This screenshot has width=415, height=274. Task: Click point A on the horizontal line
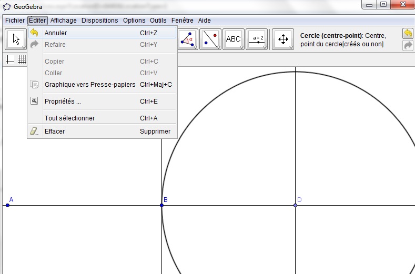coord(7,205)
